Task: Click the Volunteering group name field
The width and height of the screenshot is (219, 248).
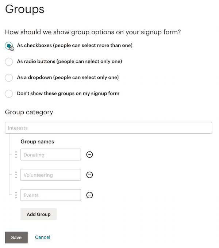Action: click(51, 175)
